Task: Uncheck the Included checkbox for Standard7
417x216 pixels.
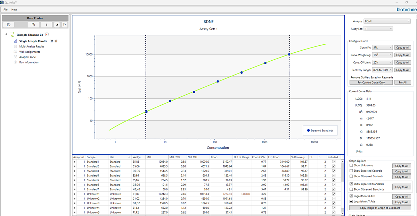Action: 334,189
